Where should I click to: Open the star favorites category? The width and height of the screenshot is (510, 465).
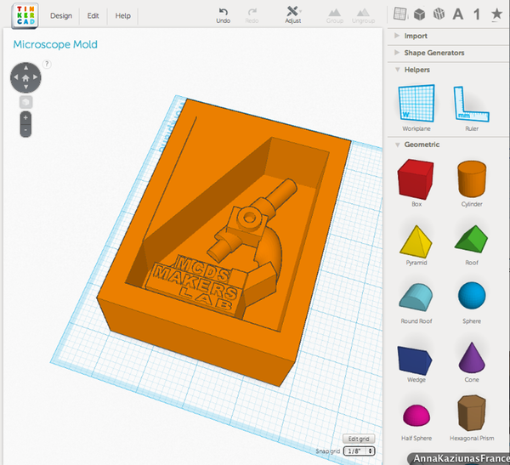pyautogui.click(x=496, y=14)
